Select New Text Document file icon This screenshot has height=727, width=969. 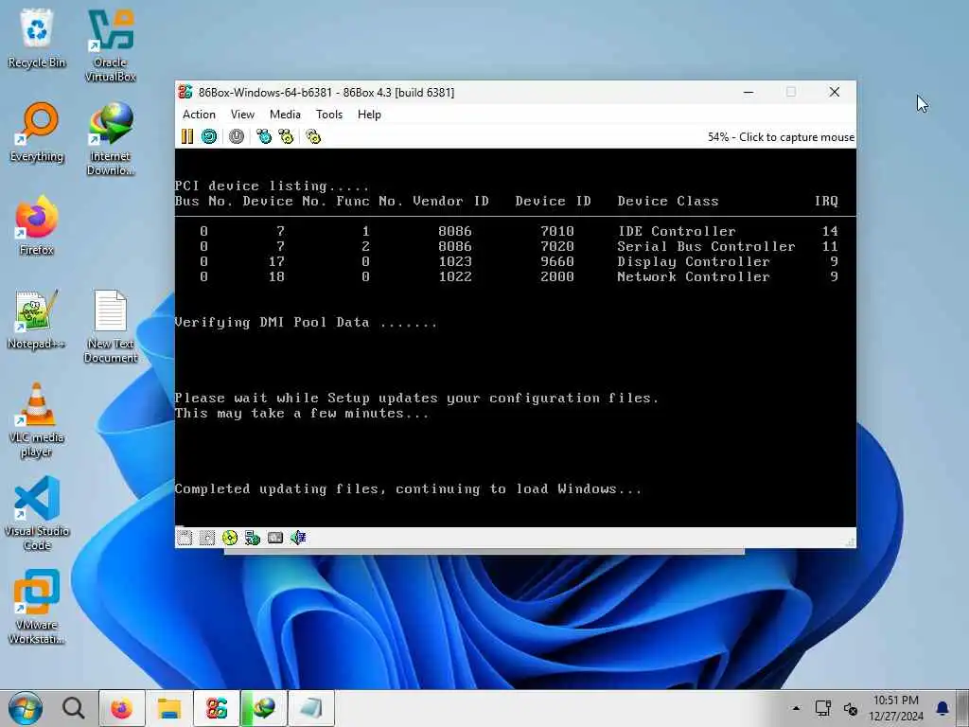(110, 327)
